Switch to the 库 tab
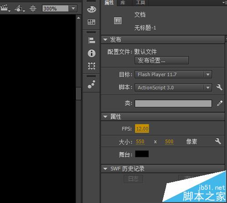Screen dimensions: 227x203 (x=123, y=3)
